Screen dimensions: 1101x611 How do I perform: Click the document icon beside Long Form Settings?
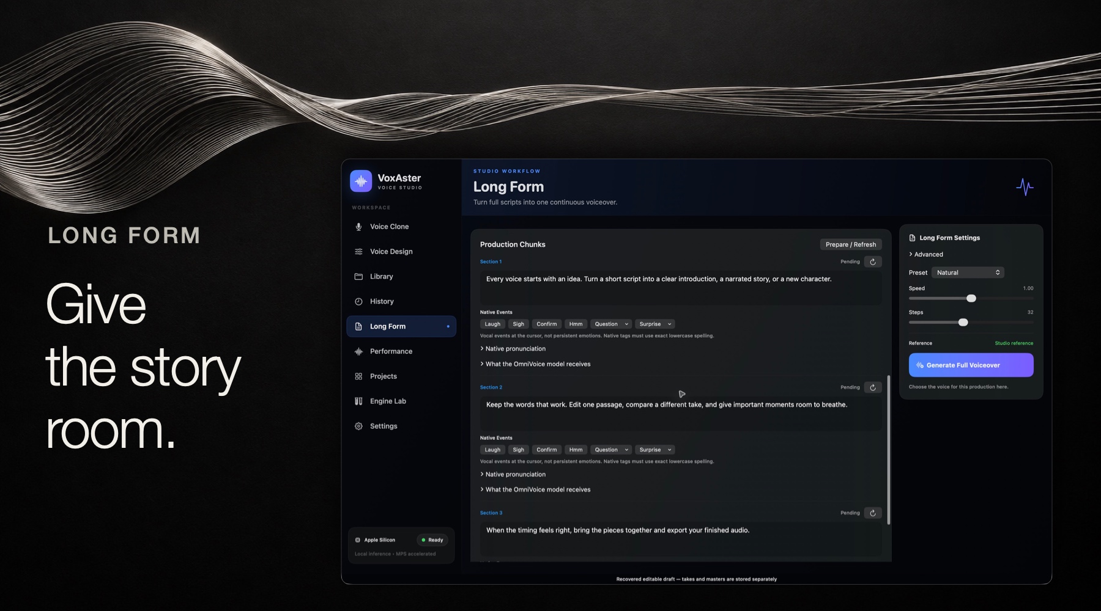click(912, 238)
